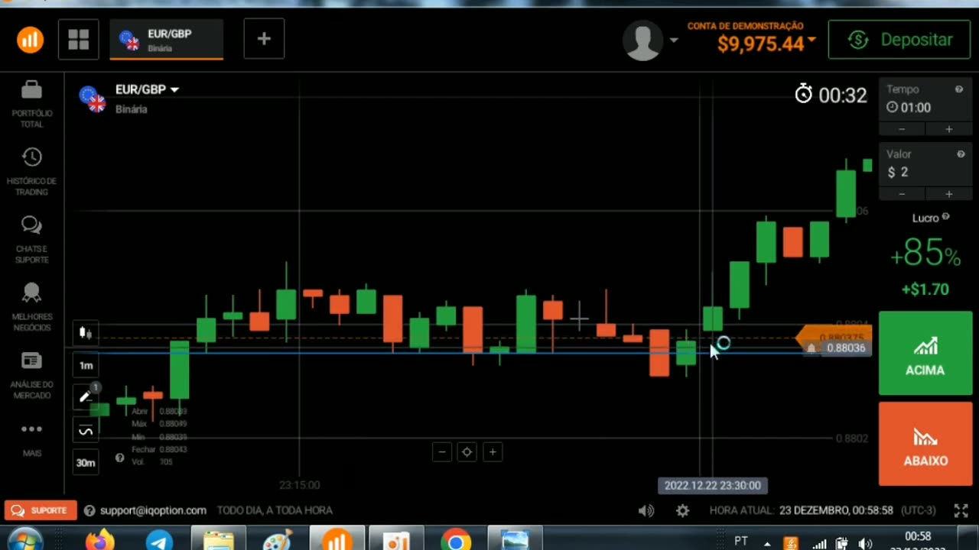Change the 1m candle time interval
The width and height of the screenshot is (979, 550).
pyautogui.click(x=86, y=365)
